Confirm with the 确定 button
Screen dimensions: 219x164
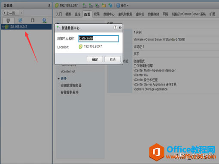(95, 59)
